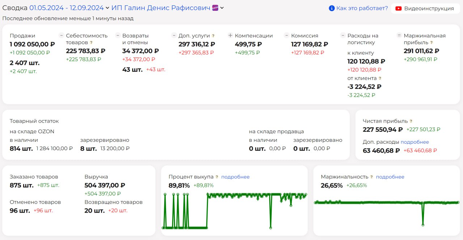Click the 'к клиенту' logistics value 120 120,88 ₽
463x240 pixels.
366,61
